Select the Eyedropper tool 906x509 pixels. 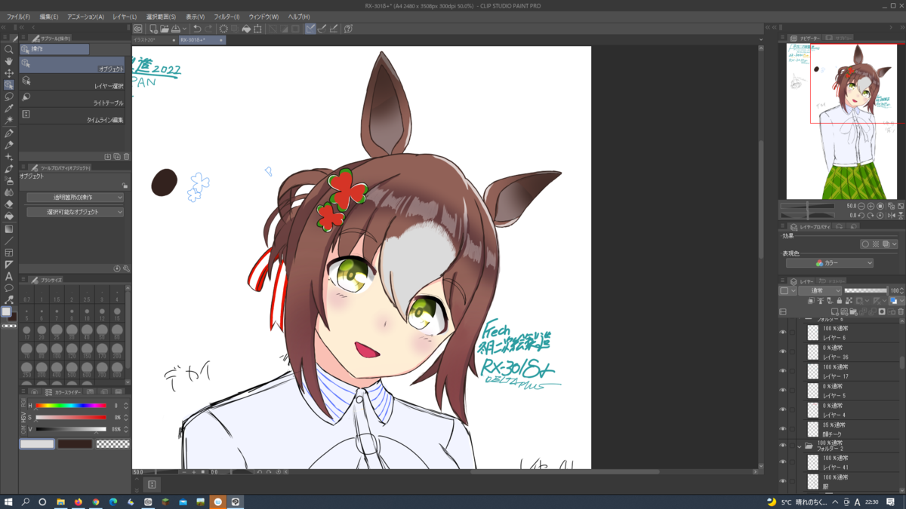9,109
